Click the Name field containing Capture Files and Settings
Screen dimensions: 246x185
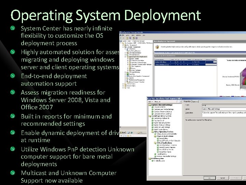pos(224,109)
